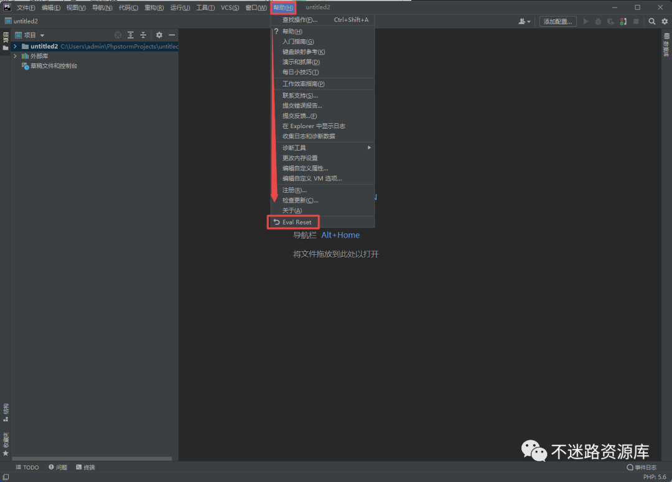Choose 关于(A) menu entry
The height and width of the screenshot is (482, 672).
point(323,211)
